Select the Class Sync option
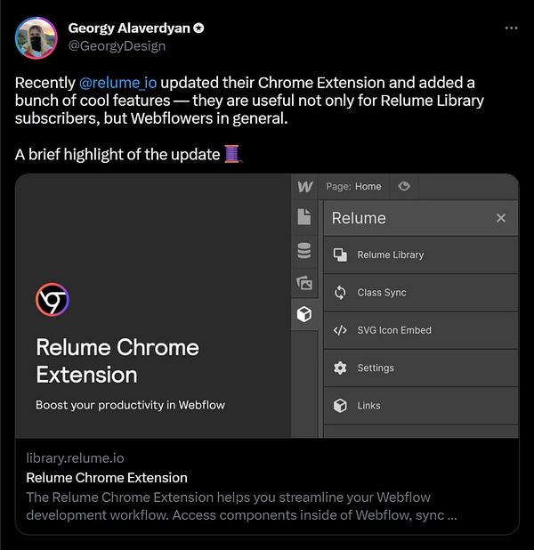 pyautogui.click(x=381, y=293)
